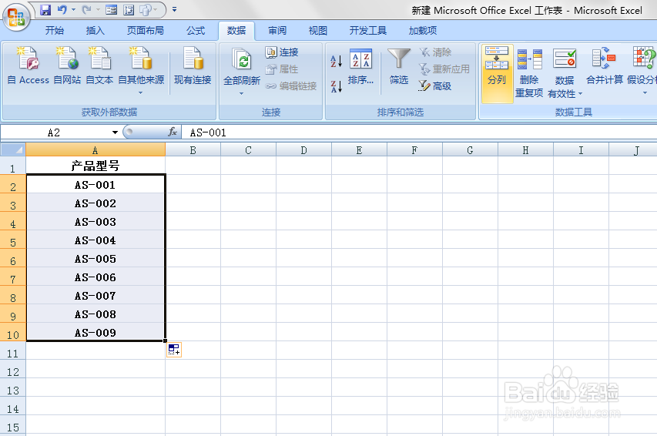Open the undo history dropdown arrow

click(x=73, y=10)
